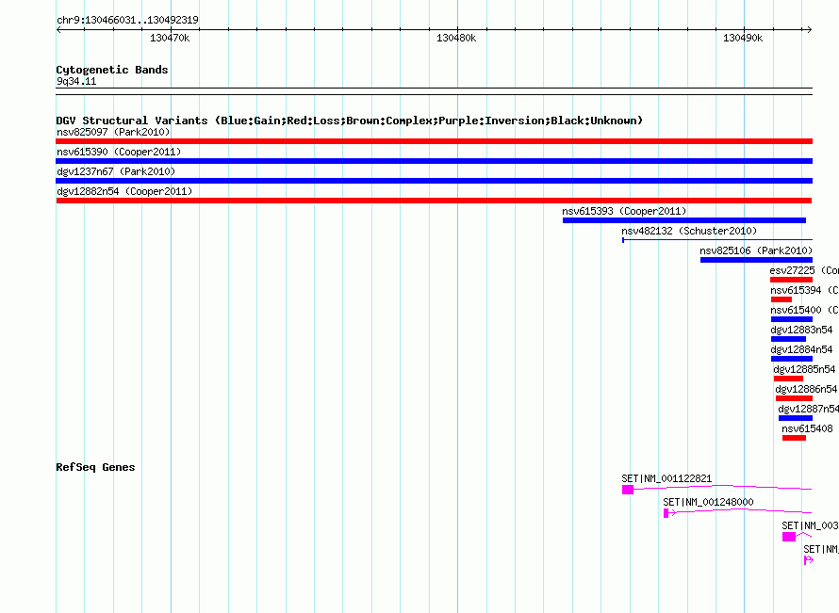
Task: Click the 130480k ruler tick label
Action: click(x=456, y=38)
